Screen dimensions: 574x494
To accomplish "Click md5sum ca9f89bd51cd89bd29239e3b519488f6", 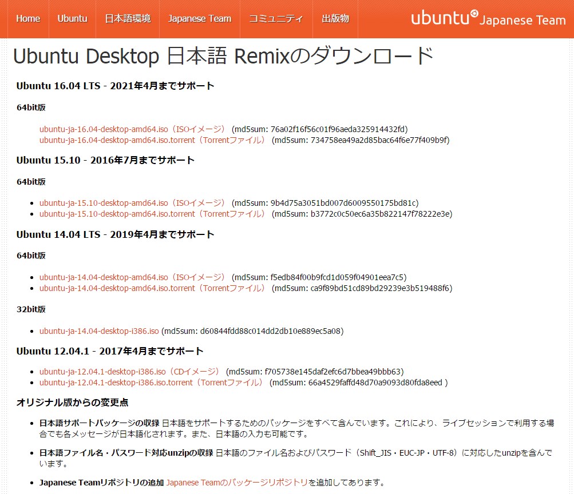I will tap(380, 288).
